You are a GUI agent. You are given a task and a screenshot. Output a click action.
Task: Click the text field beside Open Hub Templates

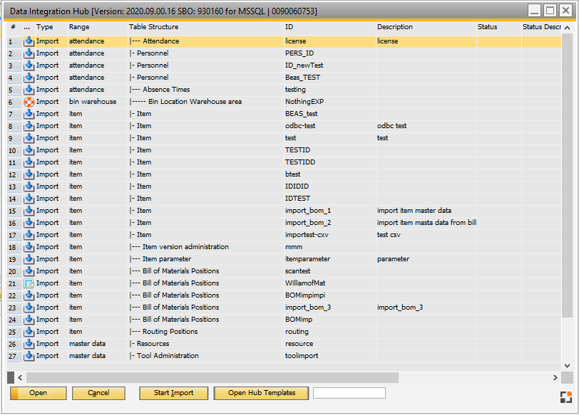coord(349,393)
